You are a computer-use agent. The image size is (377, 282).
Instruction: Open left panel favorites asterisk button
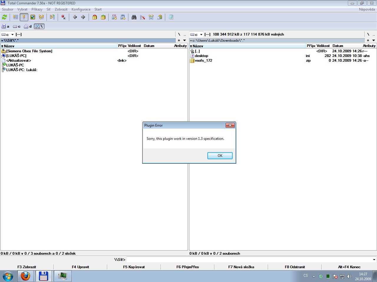point(179,41)
